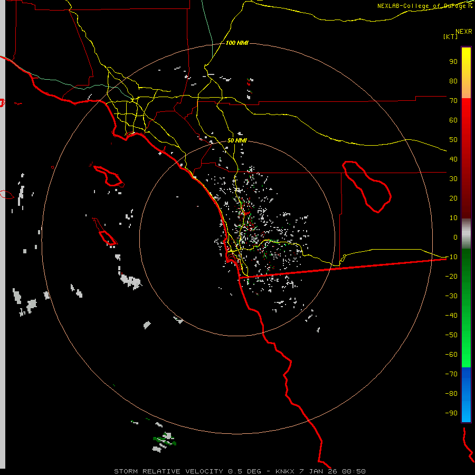Click the gray zero-velocity segment of the color bar

pyautogui.click(x=466, y=233)
